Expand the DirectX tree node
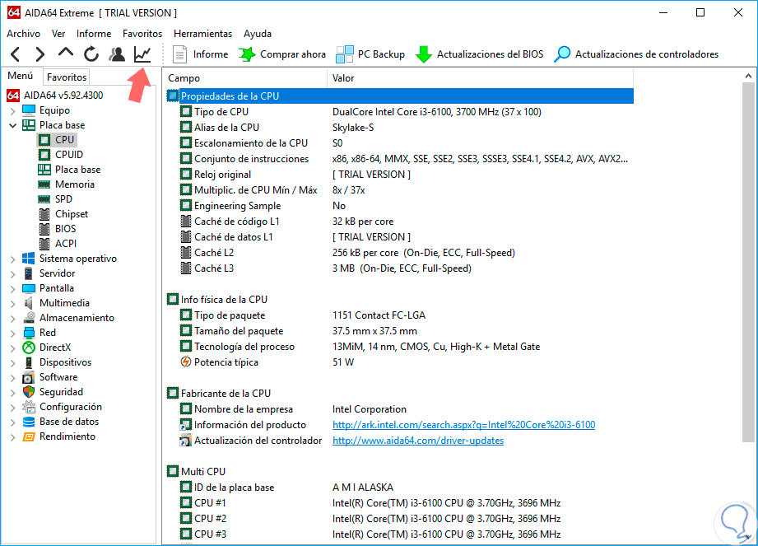 [12, 348]
